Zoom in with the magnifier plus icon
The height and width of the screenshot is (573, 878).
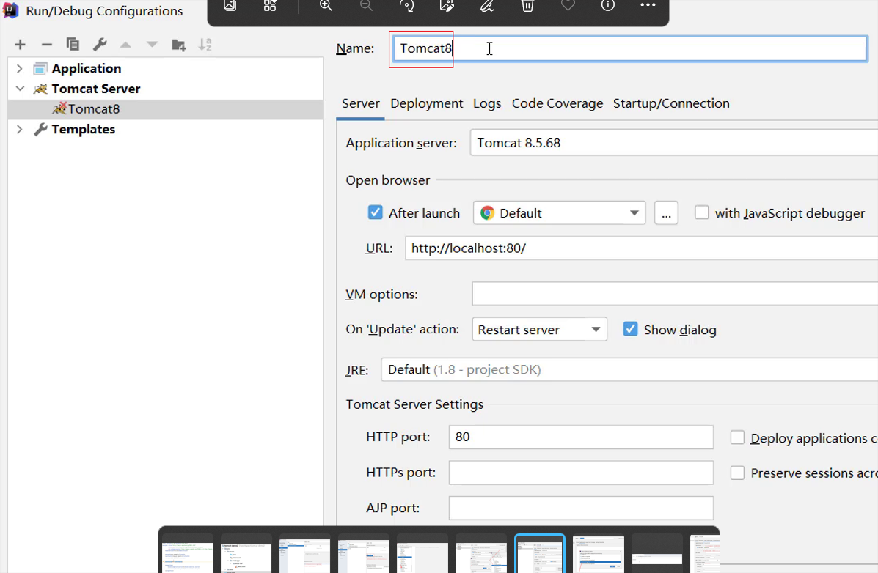coord(326,6)
